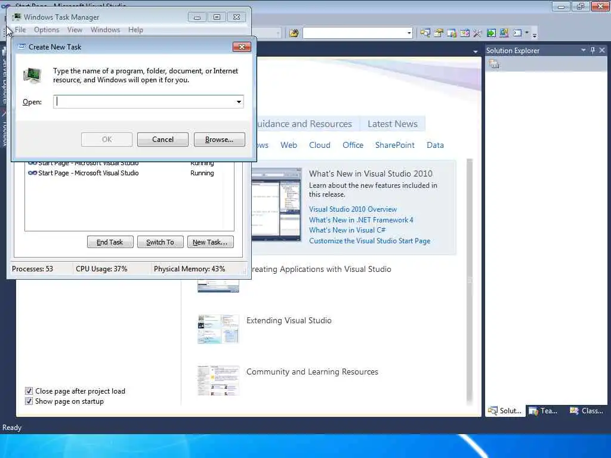
Task: Open the Properties Window toolbar icon
Action: (439, 33)
